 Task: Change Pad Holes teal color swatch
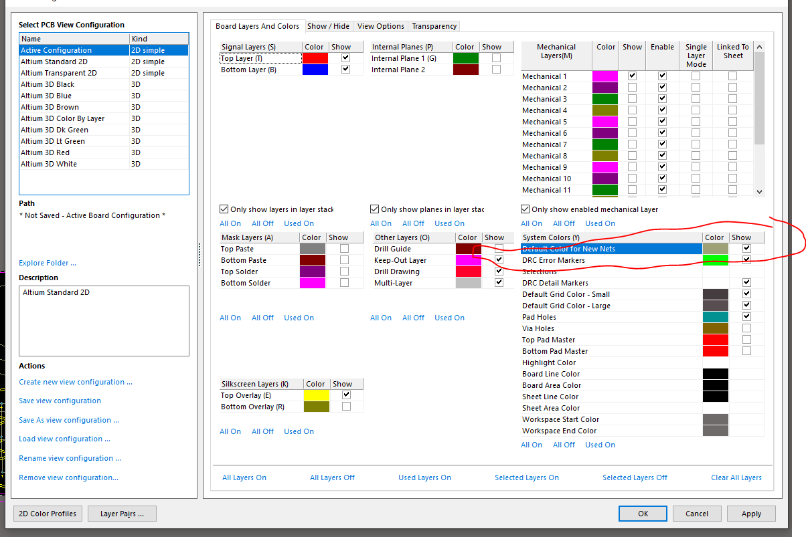click(x=715, y=317)
